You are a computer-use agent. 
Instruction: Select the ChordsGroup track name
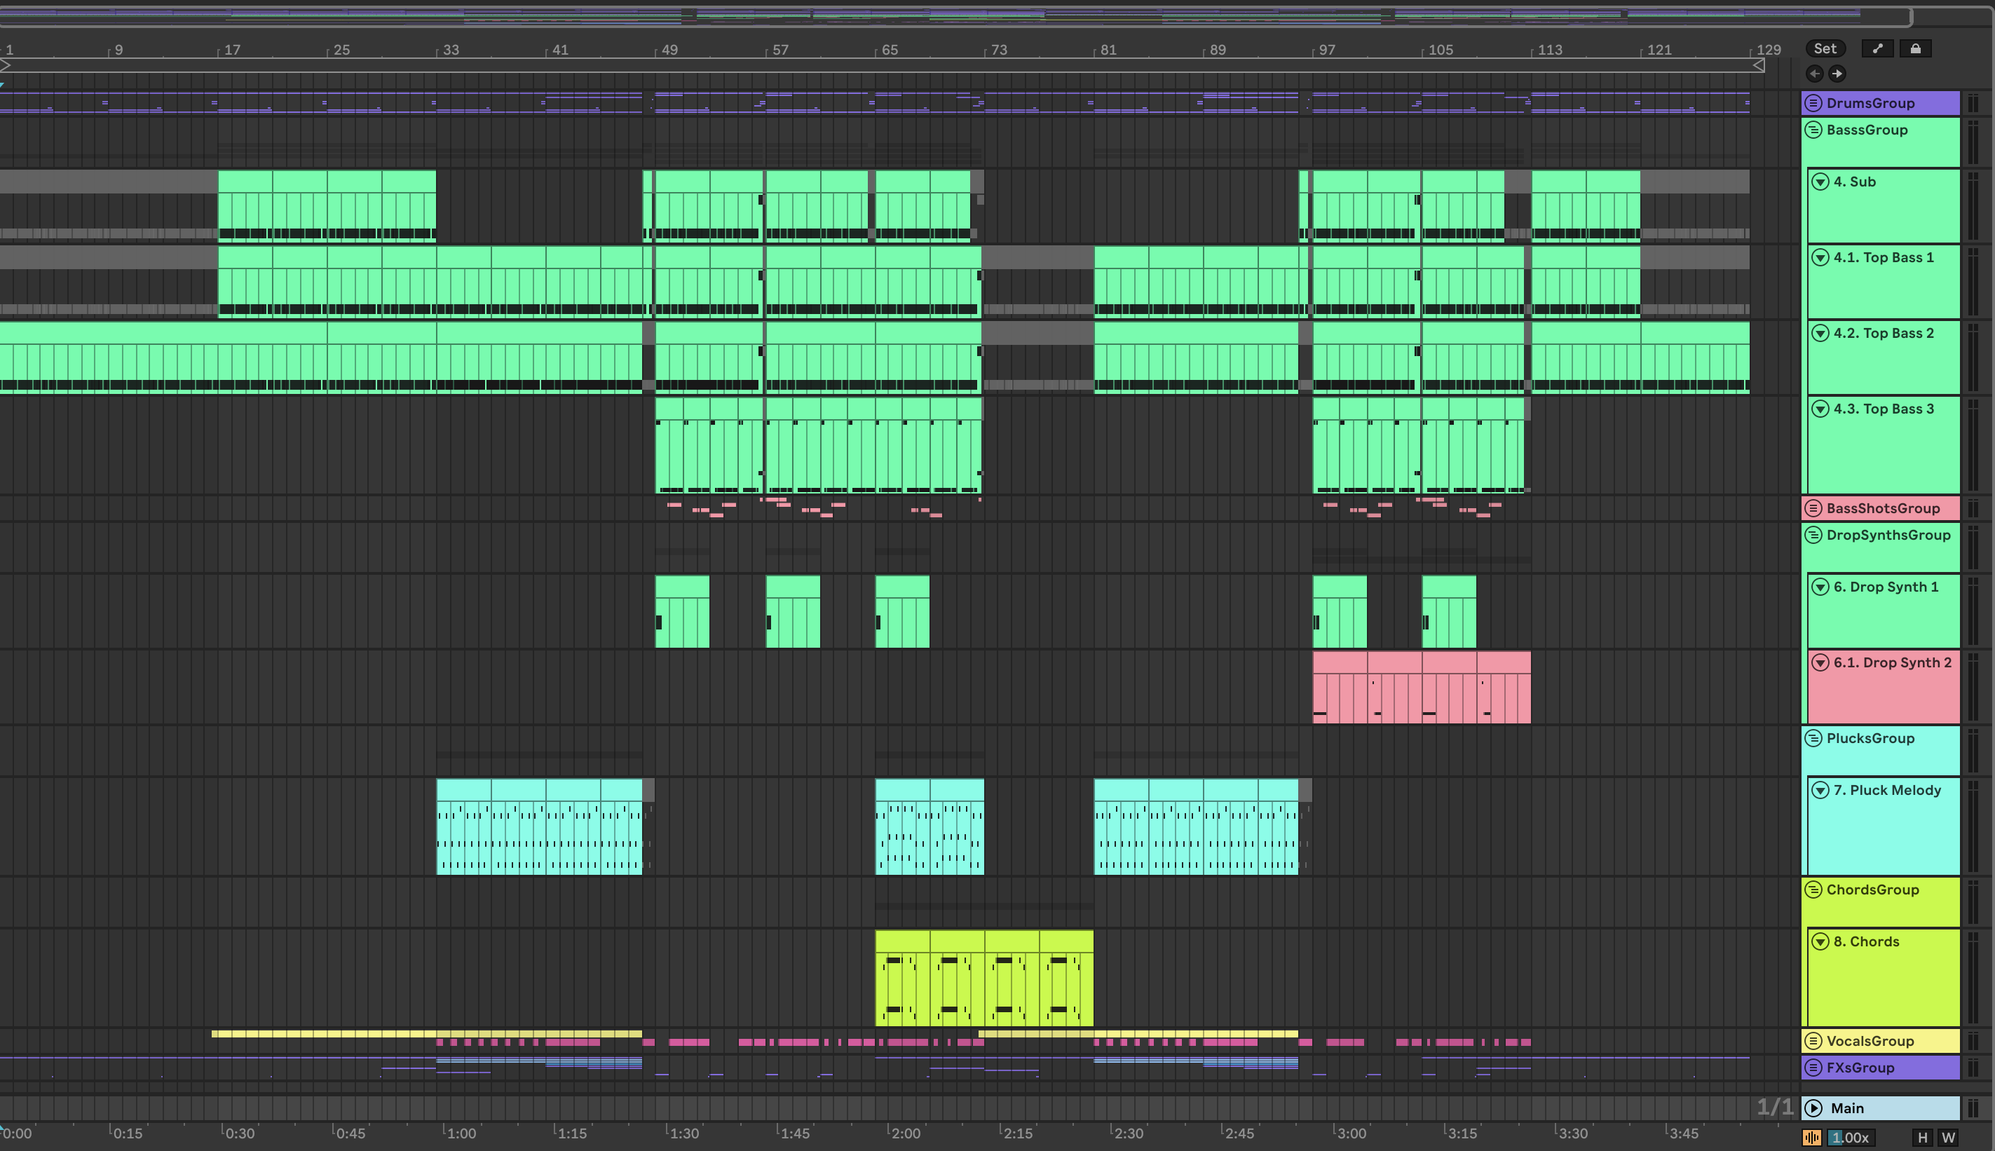click(x=1872, y=890)
